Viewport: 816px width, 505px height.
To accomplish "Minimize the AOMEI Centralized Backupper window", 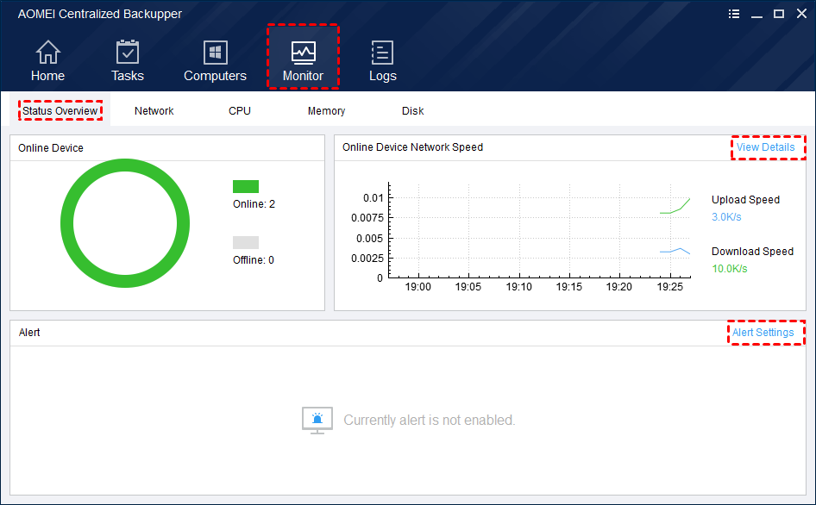I will (756, 15).
